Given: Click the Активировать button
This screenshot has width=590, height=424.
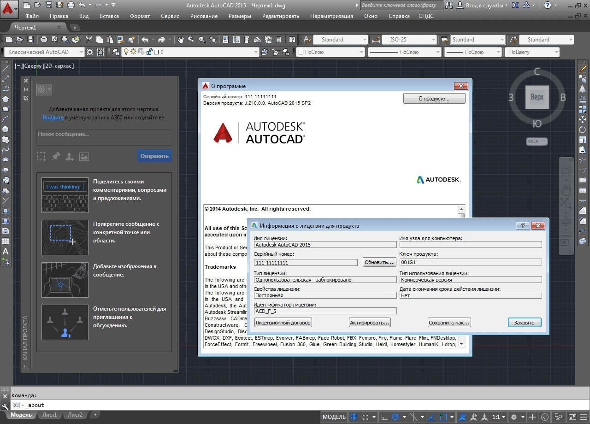Looking at the screenshot, I should (370, 323).
